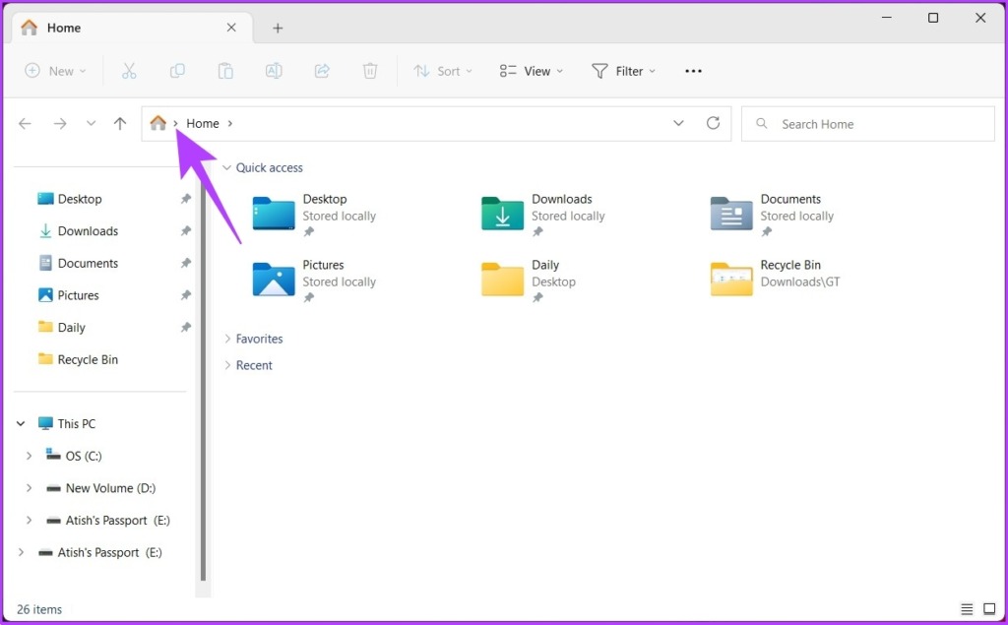This screenshot has width=1008, height=625.
Task: Click chevron after Home in address bar
Action: pos(230,123)
